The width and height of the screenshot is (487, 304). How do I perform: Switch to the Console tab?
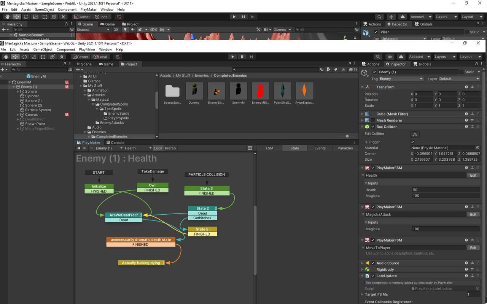[115, 142]
